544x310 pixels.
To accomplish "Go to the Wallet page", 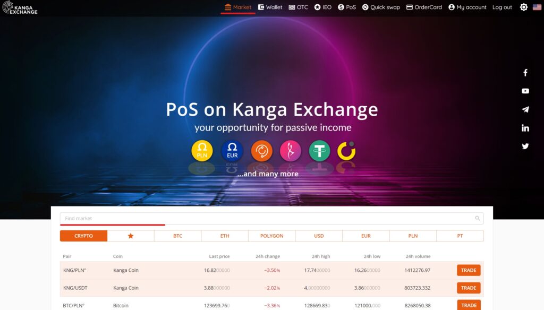I will pyautogui.click(x=270, y=7).
